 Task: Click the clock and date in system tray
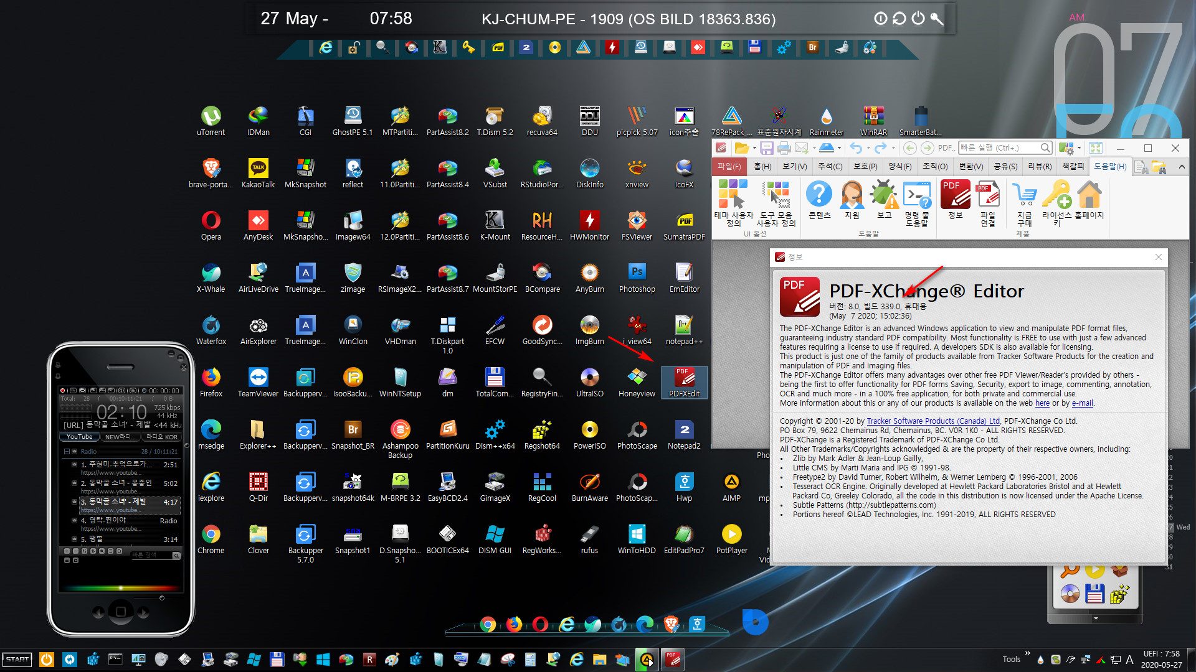coord(1161,660)
